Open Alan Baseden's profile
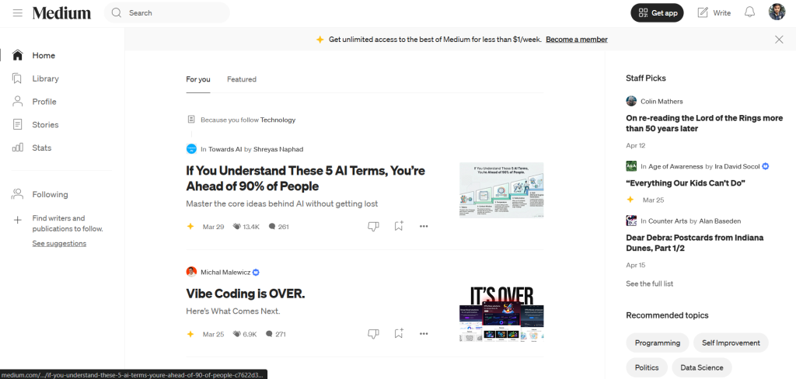This screenshot has height=379, width=796. 720,221
